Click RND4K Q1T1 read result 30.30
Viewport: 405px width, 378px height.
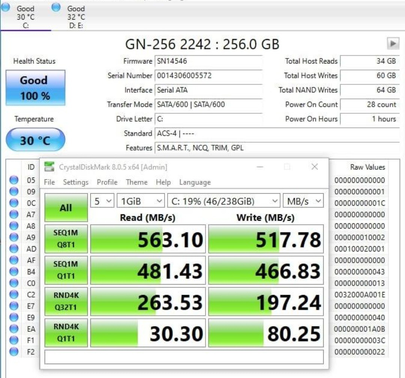[148, 333]
